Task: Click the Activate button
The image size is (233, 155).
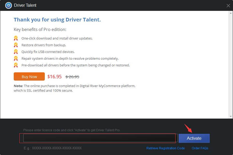Action: 194,138
